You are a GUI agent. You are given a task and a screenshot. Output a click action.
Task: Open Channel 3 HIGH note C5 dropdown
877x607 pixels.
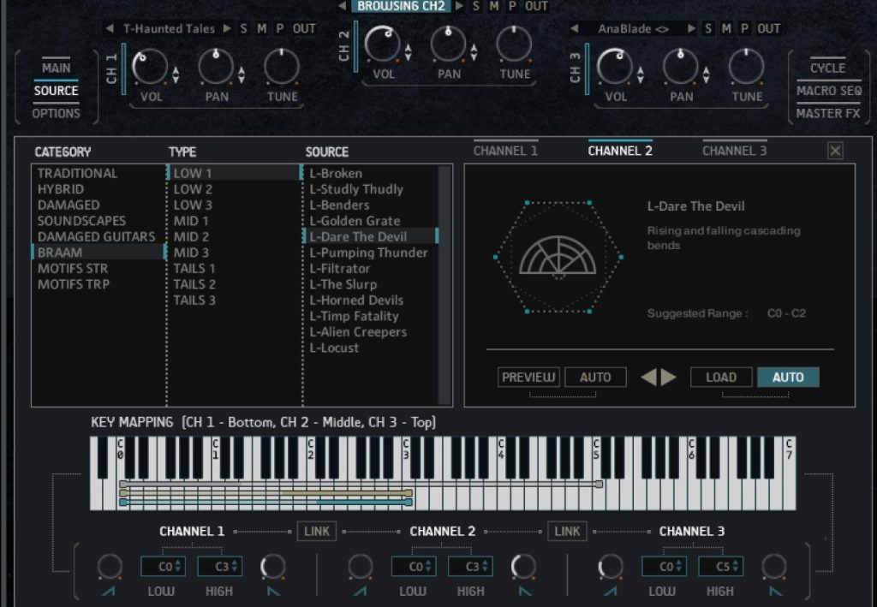pyautogui.click(x=720, y=566)
